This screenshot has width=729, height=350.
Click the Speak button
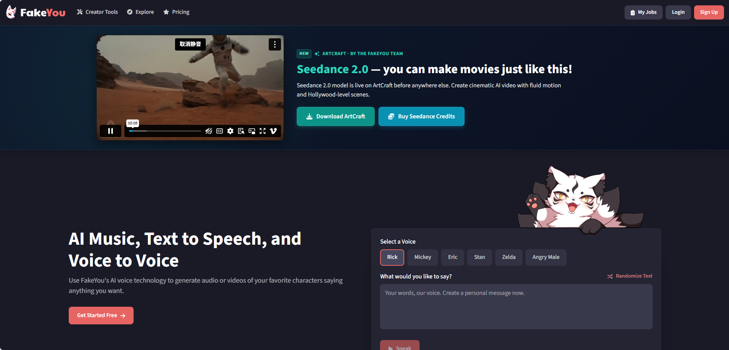[400, 345]
